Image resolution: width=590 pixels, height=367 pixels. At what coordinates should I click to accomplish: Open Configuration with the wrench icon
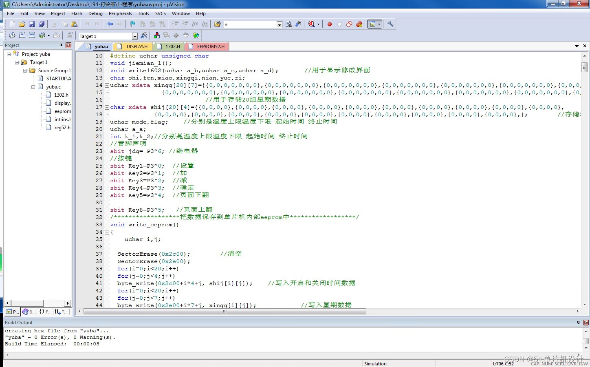click(x=390, y=24)
